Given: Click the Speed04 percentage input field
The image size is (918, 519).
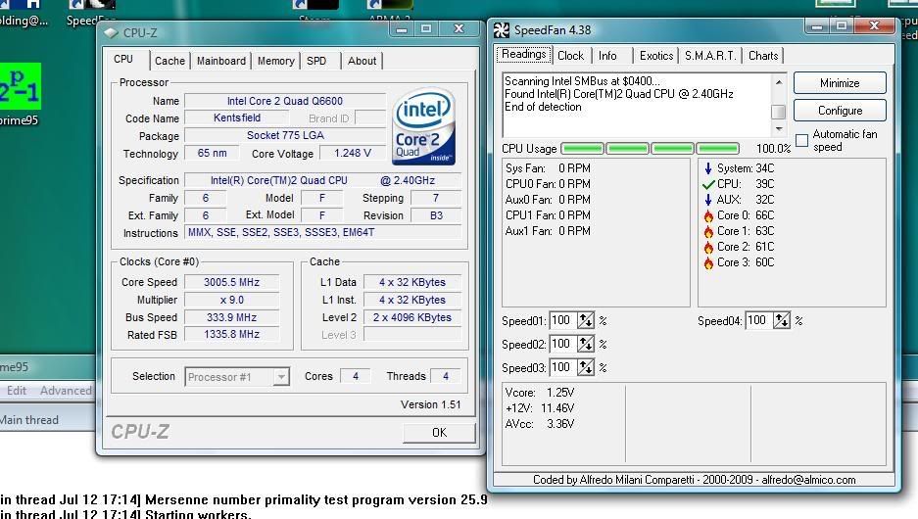Looking at the screenshot, I should 758,320.
